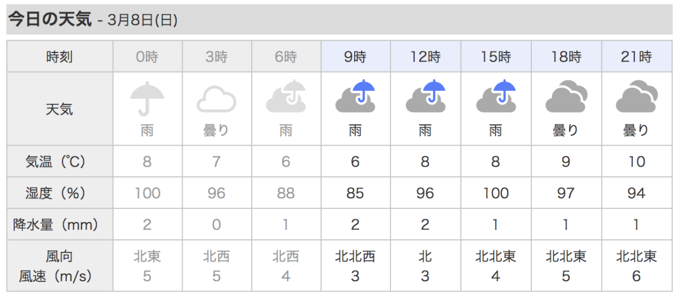The image size is (679, 296).
Task: Click the 降水量（mm） row label
Action: point(59,225)
